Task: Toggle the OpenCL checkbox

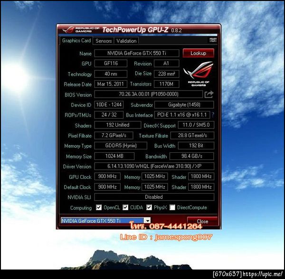Action: pyautogui.click(x=99, y=207)
